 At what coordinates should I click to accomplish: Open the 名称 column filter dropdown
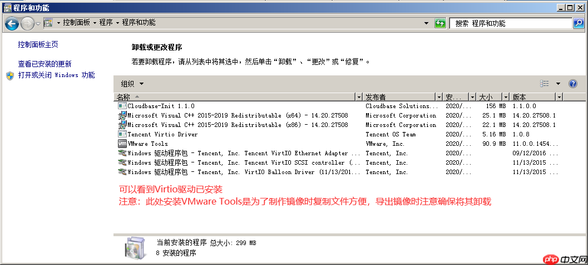tap(359, 97)
